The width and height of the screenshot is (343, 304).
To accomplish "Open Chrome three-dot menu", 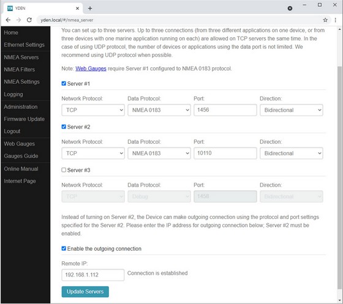I will 336,20.
